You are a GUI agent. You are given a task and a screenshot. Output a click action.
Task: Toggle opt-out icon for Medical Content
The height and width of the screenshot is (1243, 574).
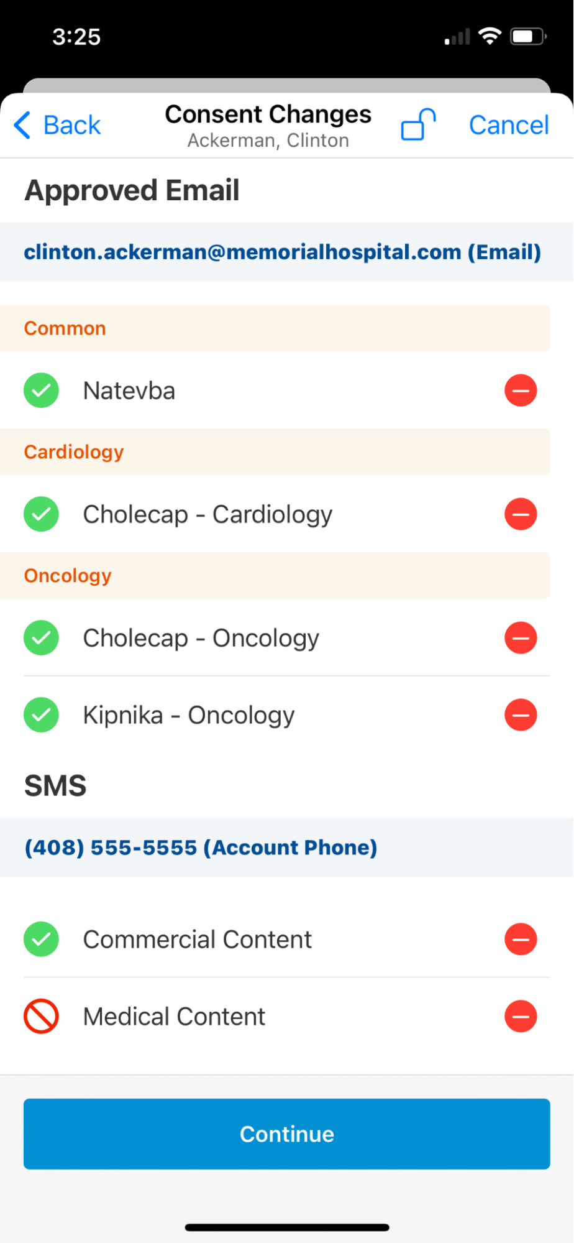[41, 1016]
